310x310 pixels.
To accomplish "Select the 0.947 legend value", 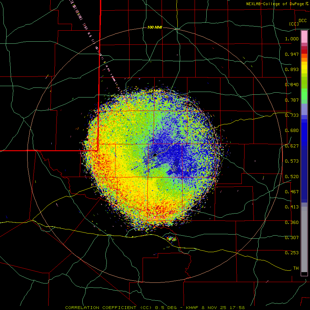I will pos(292,54).
